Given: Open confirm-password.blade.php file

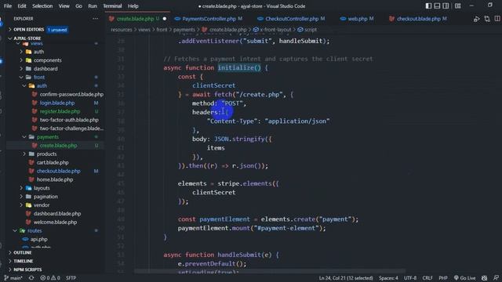Looking at the screenshot, I should [x=71, y=94].
